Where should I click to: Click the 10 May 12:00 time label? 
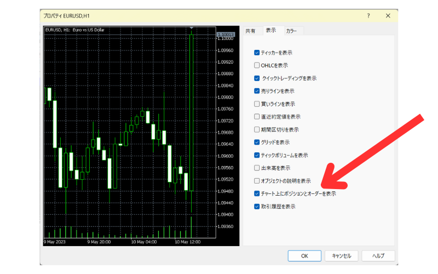point(187,242)
